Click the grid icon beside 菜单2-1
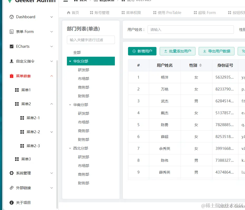This screenshot has width=245, height=210. click(x=22, y=118)
